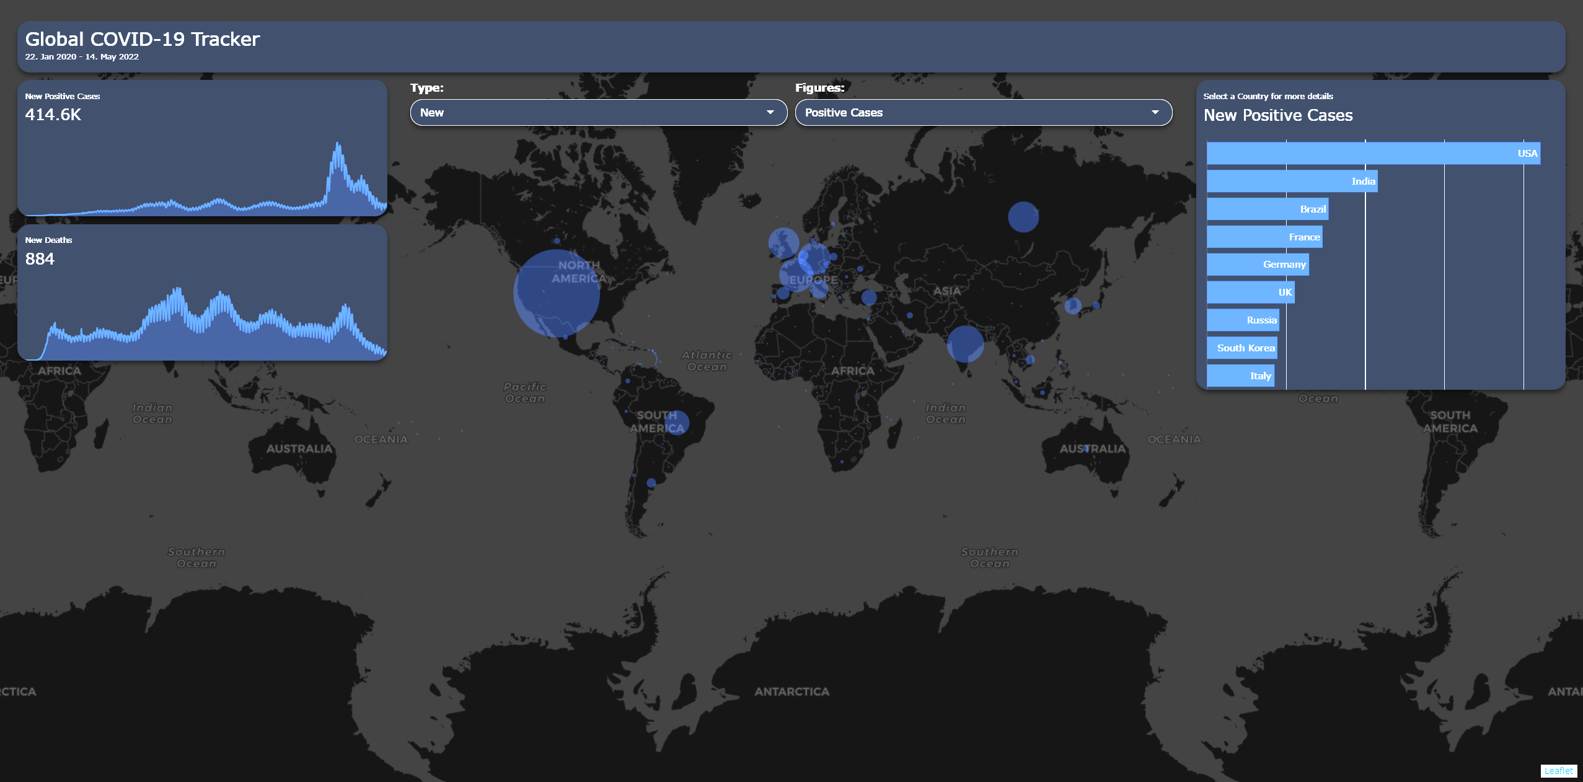Click the Brazil bar for country details

[x=1264, y=209]
